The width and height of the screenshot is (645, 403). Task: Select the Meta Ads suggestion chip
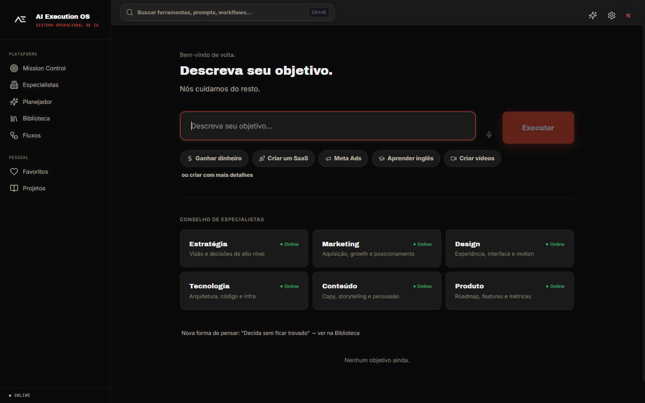click(343, 159)
